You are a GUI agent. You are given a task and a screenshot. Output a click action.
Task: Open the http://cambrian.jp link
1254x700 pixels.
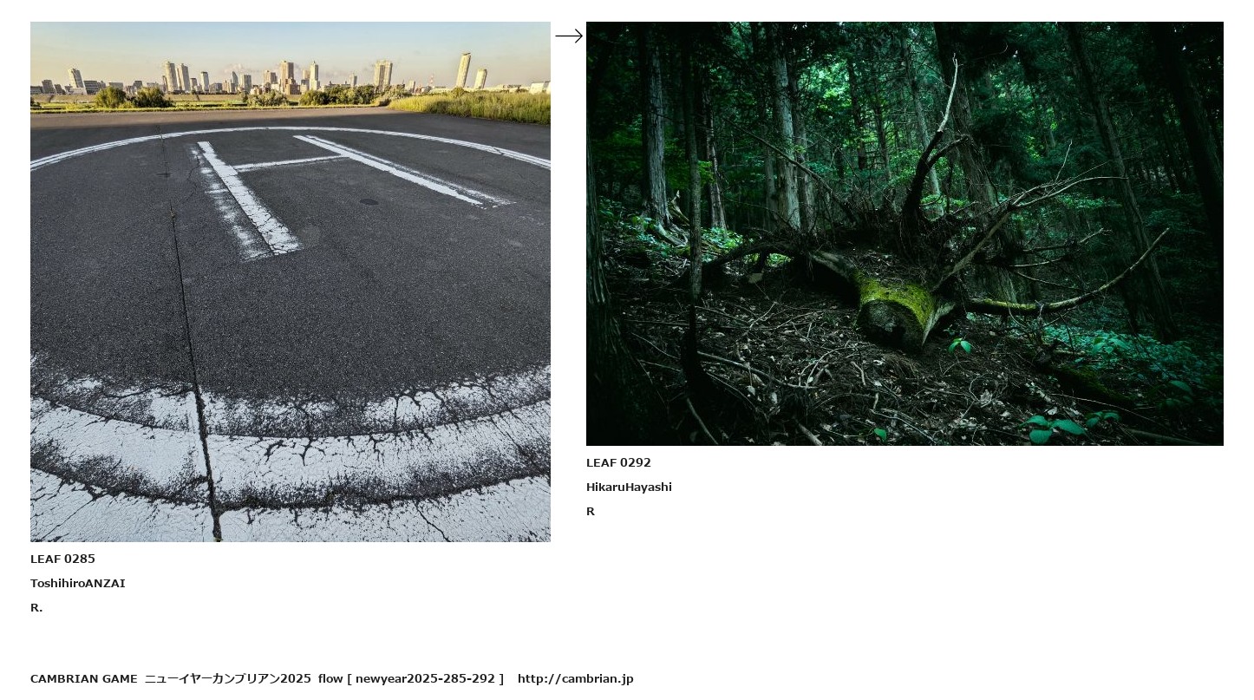click(x=576, y=678)
